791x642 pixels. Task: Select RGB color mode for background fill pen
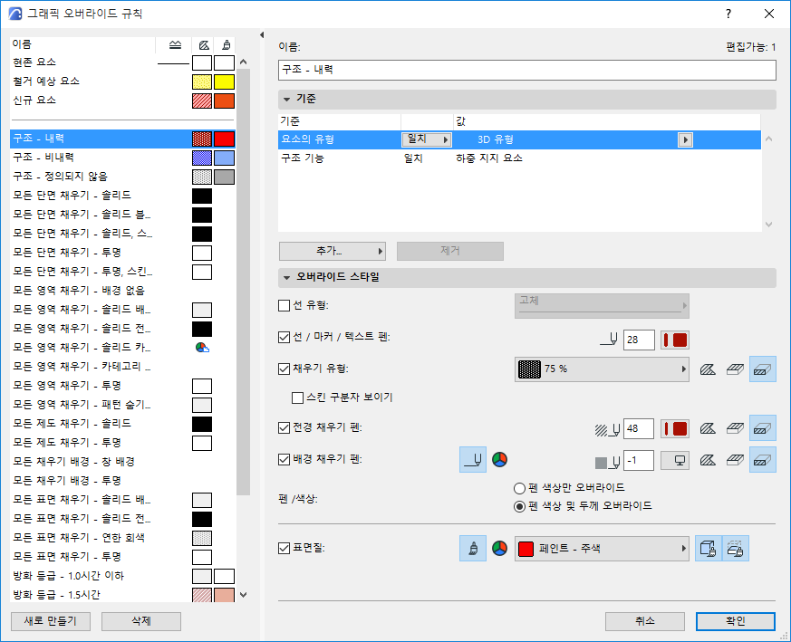point(499,459)
